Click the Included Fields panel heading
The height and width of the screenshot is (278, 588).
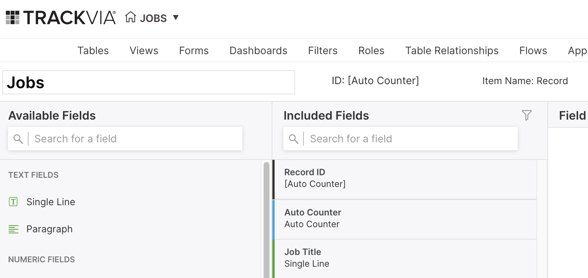tap(326, 116)
